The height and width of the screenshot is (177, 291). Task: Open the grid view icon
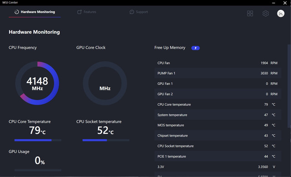[250, 13]
